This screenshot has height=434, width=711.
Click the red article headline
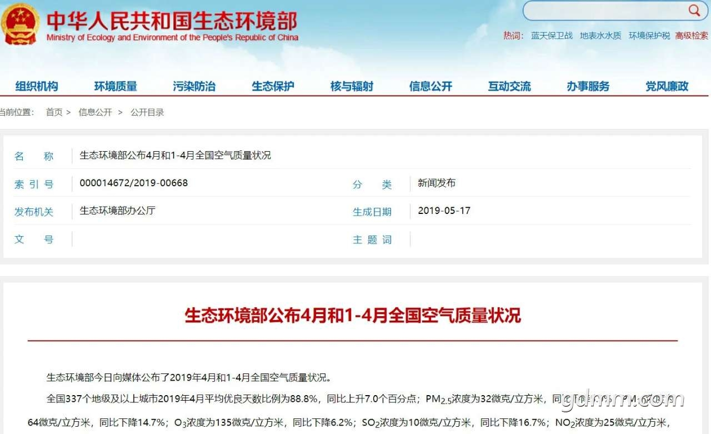click(353, 316)
